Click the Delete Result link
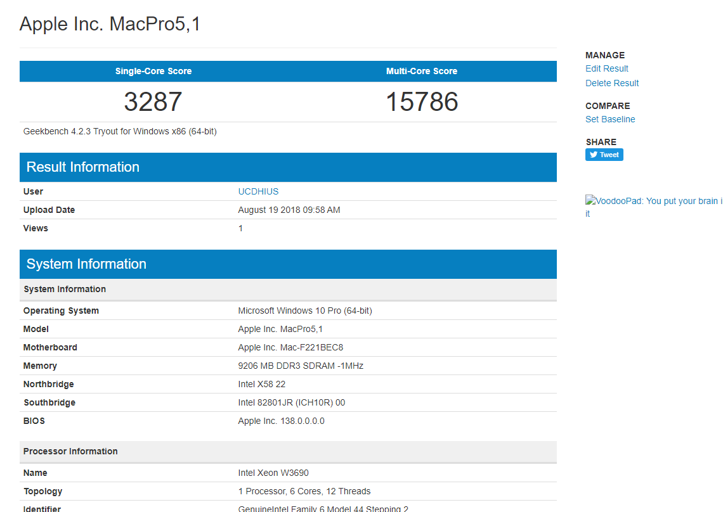The image size is (723, 512). click(x=612, y=84)
